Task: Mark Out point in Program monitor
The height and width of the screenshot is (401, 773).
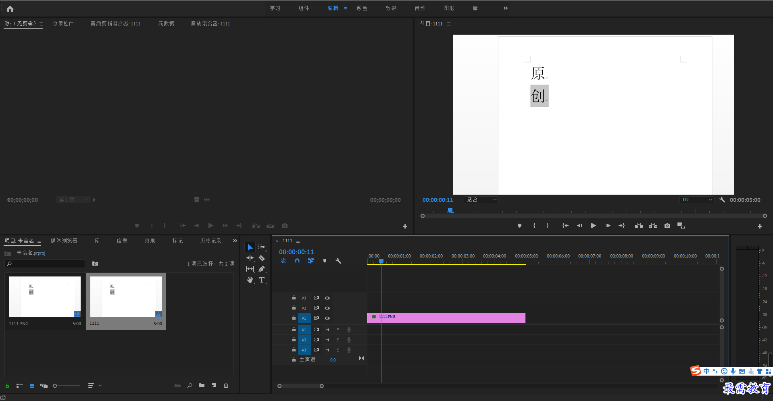Action: click(x=547, y=226)
